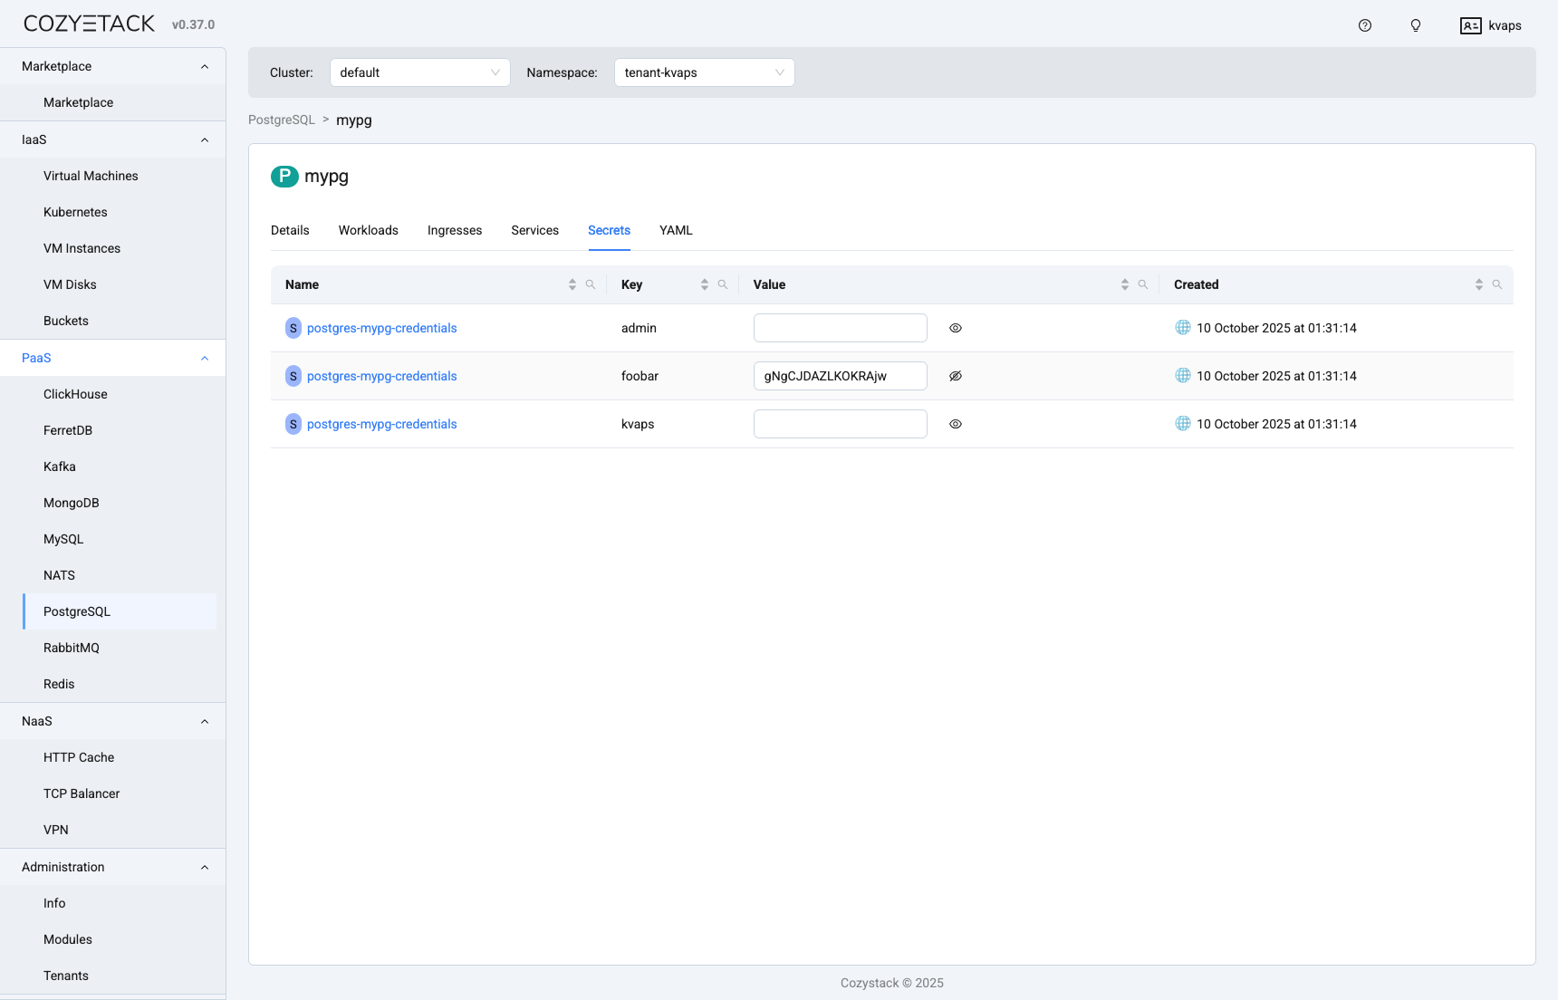Click the secret icon next to postgres-mypg-credentials
Screen dimensions: 1558x1000
click(x=293, y=328)
